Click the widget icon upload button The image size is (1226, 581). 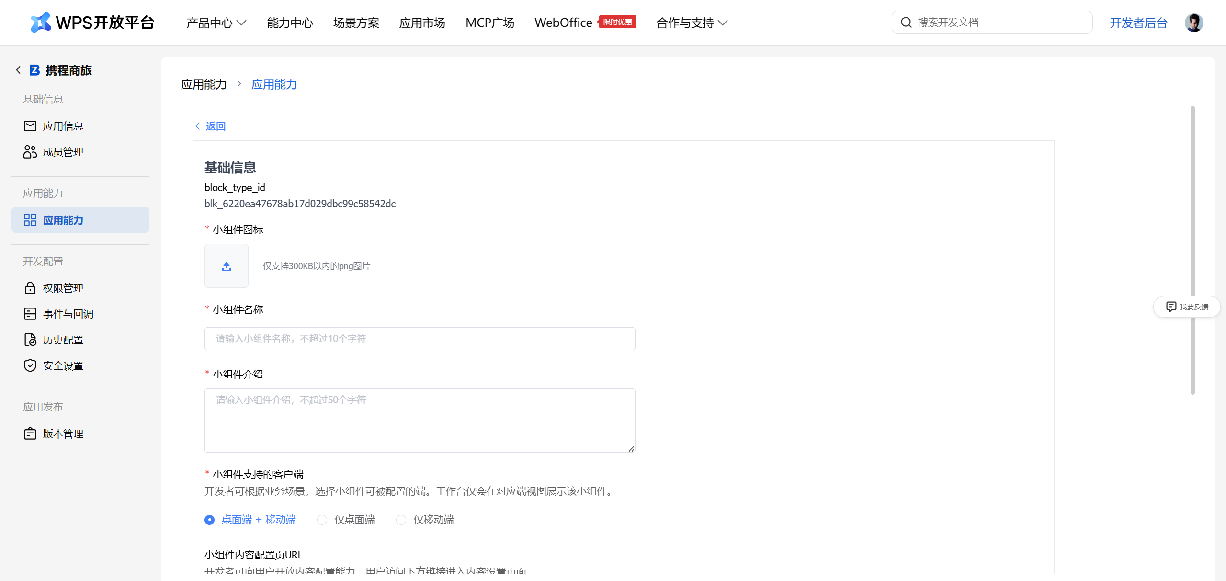(226, 266)
